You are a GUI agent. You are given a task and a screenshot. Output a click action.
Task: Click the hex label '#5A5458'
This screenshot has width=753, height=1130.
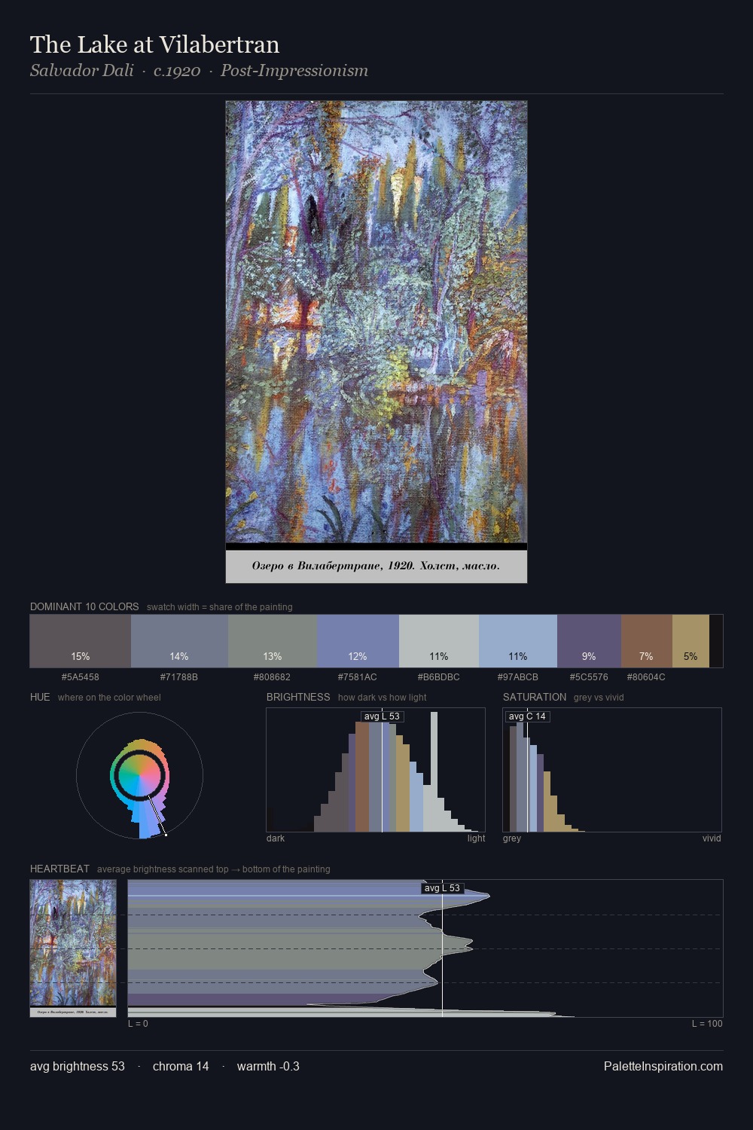tap(81, 676)
